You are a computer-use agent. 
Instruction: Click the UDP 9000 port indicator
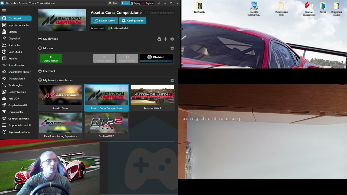click(x=97, y=28)
